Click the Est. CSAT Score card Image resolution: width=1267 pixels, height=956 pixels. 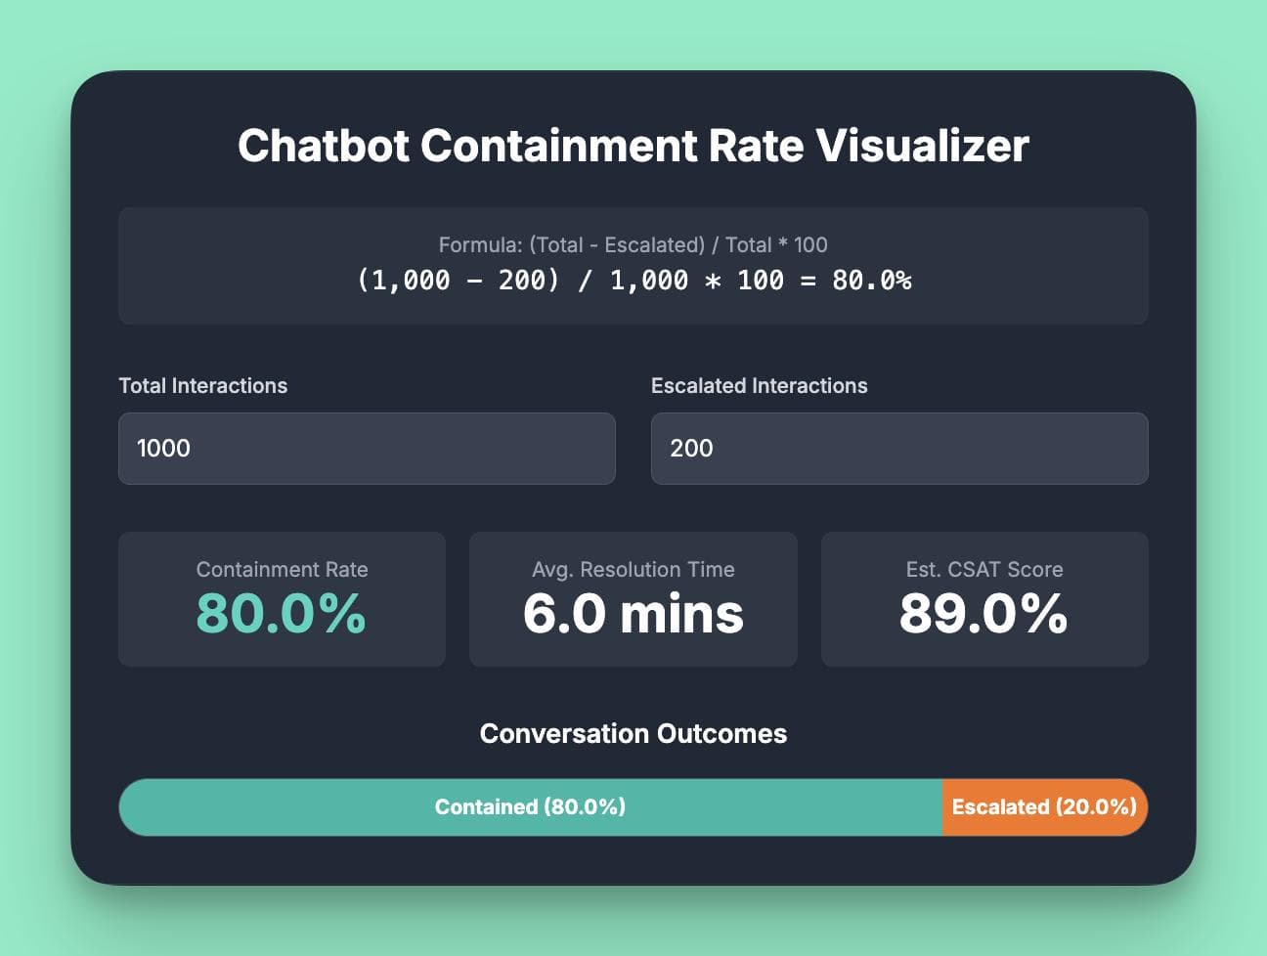984,599
